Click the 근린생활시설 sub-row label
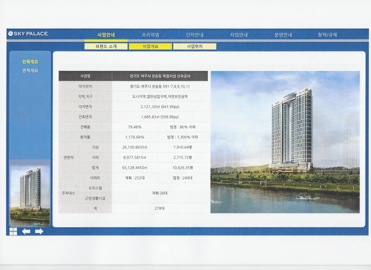 point(95,198)
